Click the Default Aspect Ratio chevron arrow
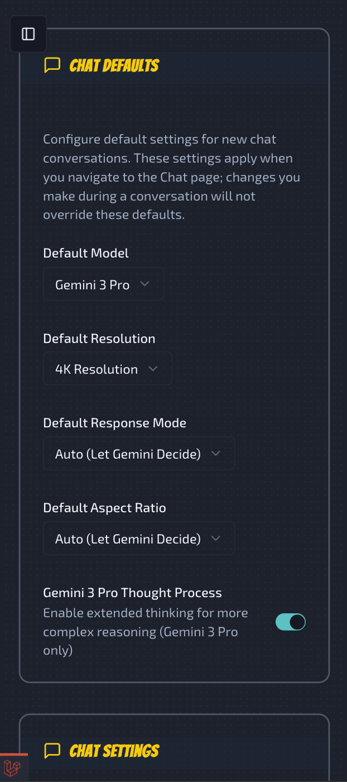 coord(216,538)
